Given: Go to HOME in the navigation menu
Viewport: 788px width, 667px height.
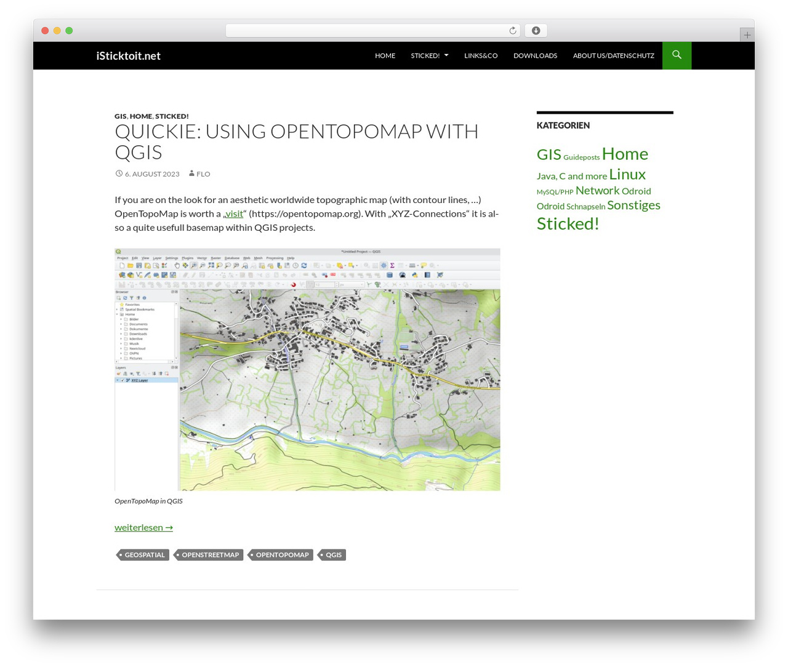Looking at the screenshot, I should [385, 55].
